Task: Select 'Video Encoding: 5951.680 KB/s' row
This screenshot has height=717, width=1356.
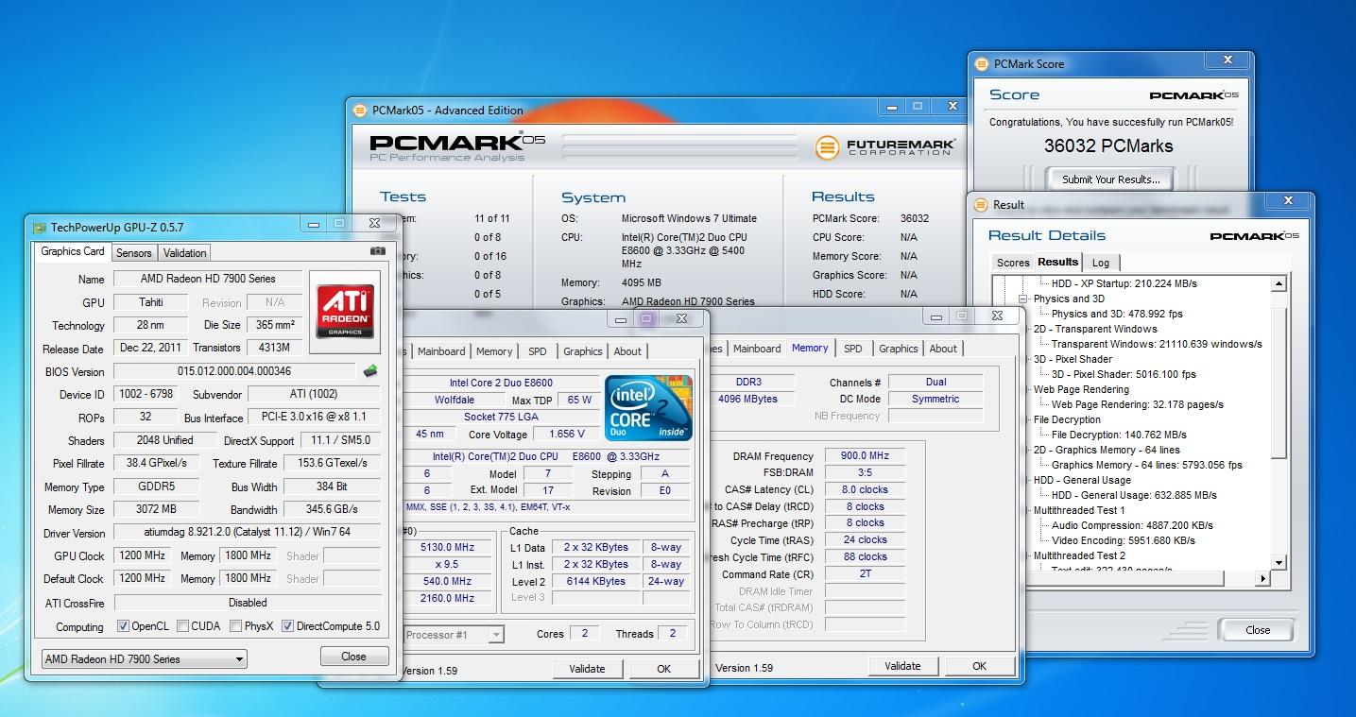Action: click(x=1123, y=540)
